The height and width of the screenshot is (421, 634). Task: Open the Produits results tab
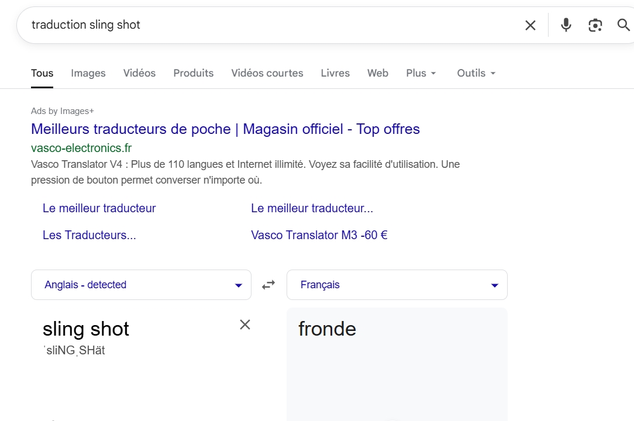click(x=193, y=73)
